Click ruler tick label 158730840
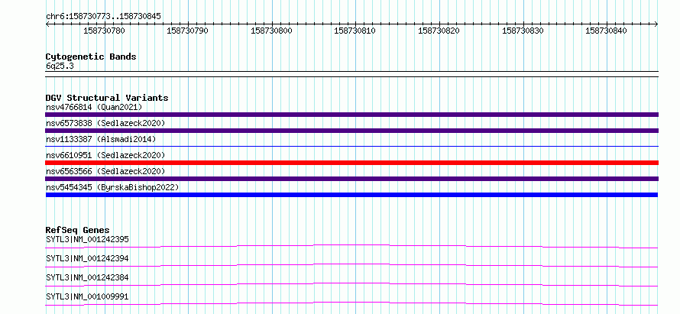680x314 pixels. pyautogui.click(x=607, y=31)
